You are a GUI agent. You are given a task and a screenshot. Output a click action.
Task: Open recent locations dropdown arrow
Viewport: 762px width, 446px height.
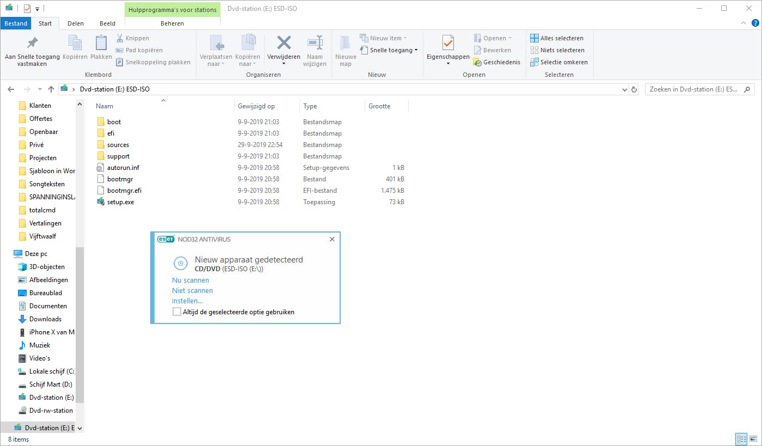pos(40,89)
